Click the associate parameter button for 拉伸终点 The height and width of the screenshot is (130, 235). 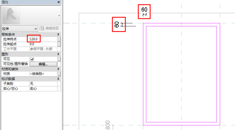coord(59,39)
